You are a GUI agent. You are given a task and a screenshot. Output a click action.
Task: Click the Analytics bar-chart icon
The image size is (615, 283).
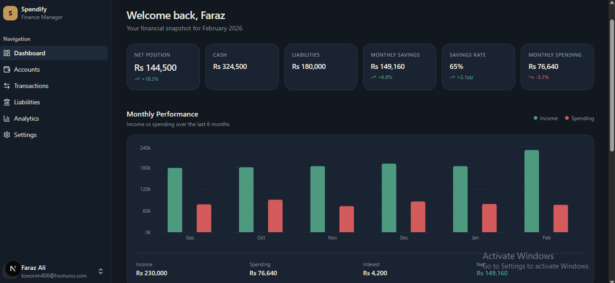tap(7, 118)
